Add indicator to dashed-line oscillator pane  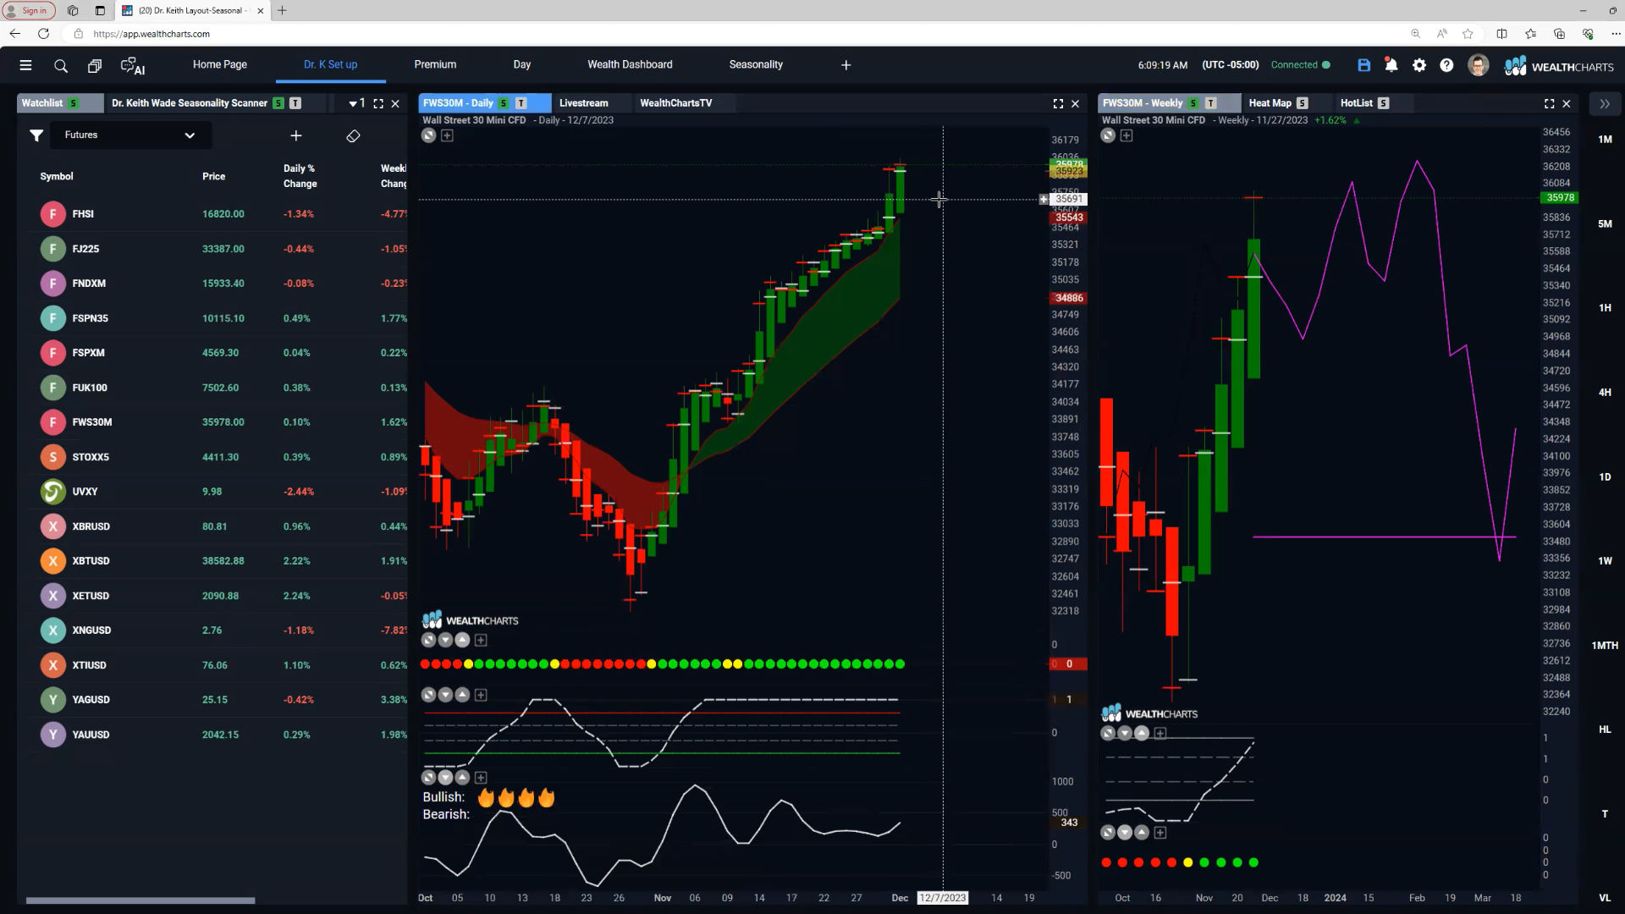481,695
